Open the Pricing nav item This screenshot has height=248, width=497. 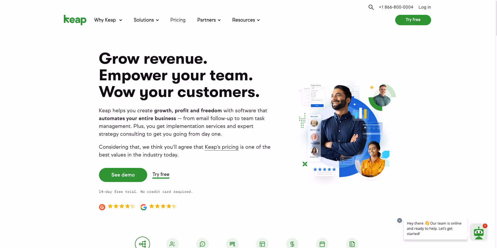(178, 20)
